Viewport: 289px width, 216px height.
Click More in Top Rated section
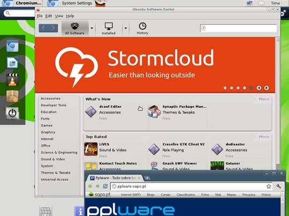coord(264,137)
